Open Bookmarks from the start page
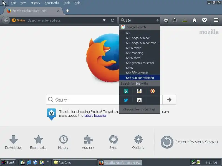The image size is (222, 166). [38, 142]
